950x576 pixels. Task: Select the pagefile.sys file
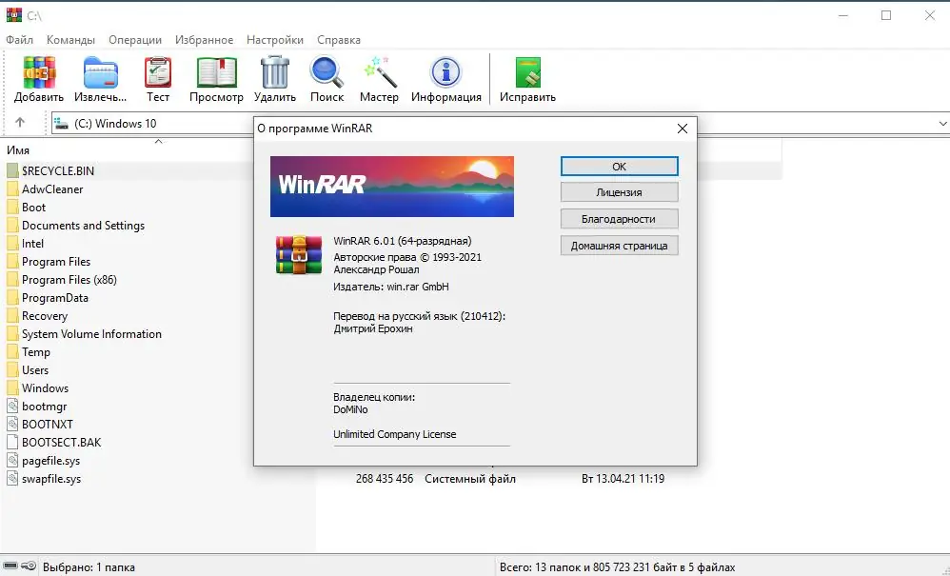[50, 461]
